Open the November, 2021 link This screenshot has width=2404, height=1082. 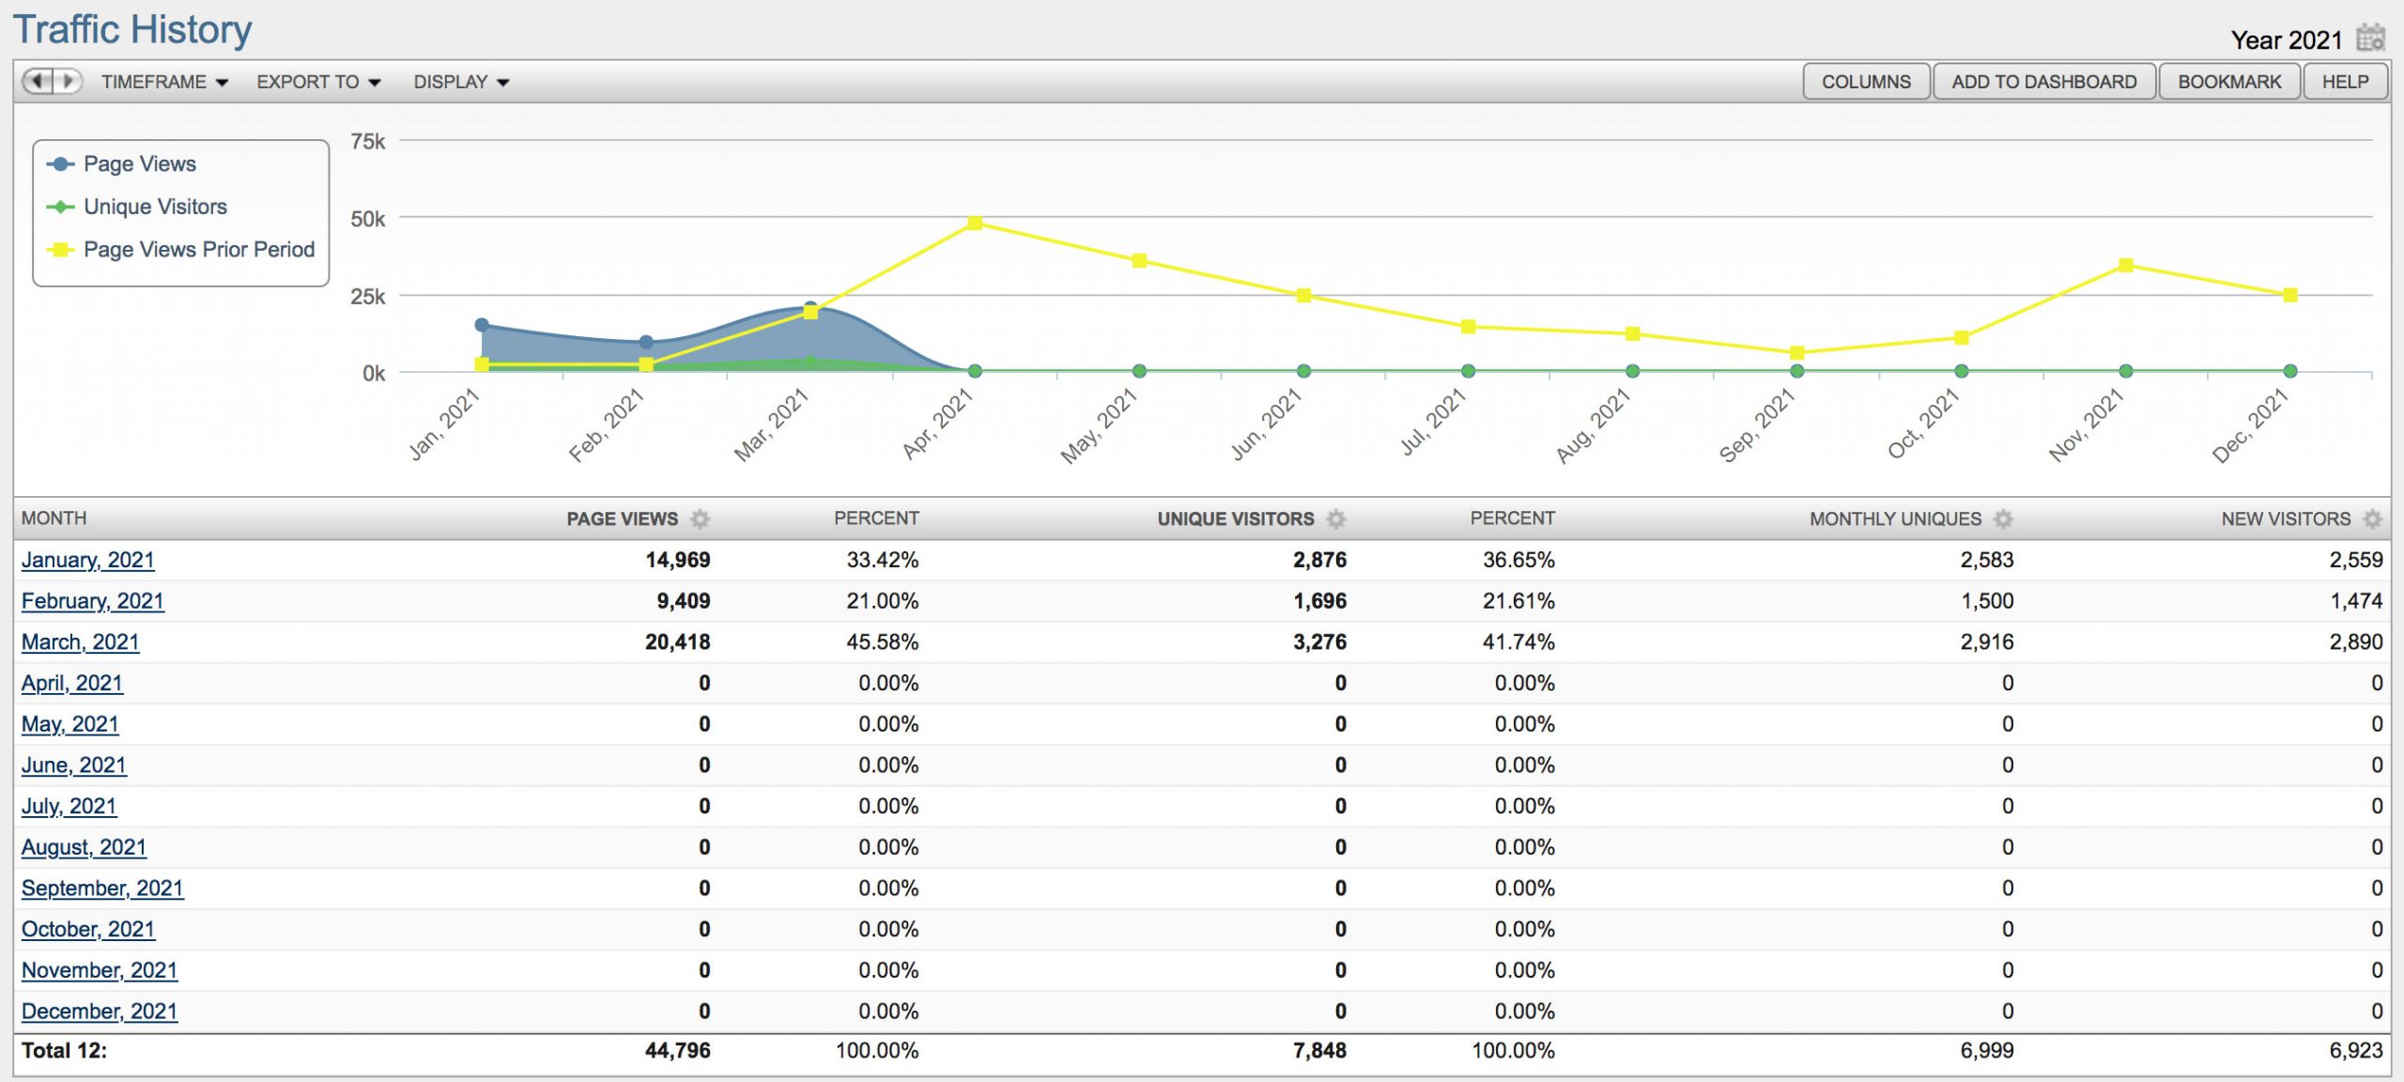point(100,970)
